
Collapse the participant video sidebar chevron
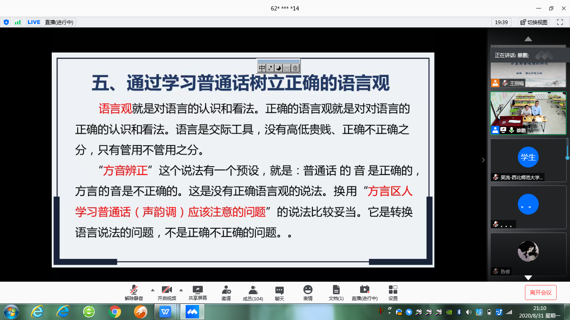[484, 160]
